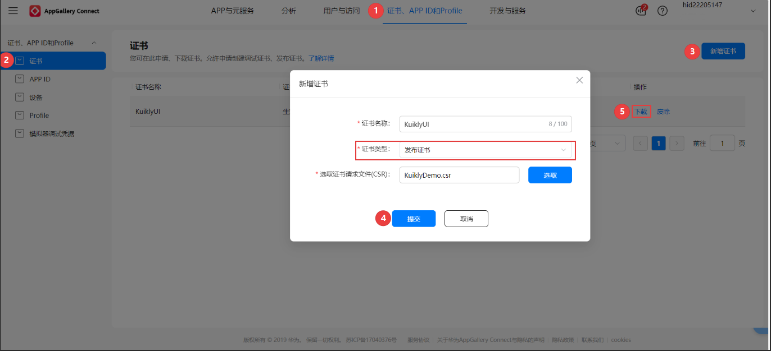771x351 pixels.
Task: Open the 开发与服务 tab
Action: [507, 11]
